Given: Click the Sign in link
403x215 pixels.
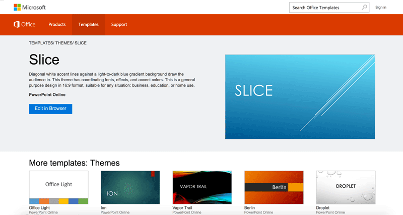Looking at the screenshot, I should click(381, 8).
